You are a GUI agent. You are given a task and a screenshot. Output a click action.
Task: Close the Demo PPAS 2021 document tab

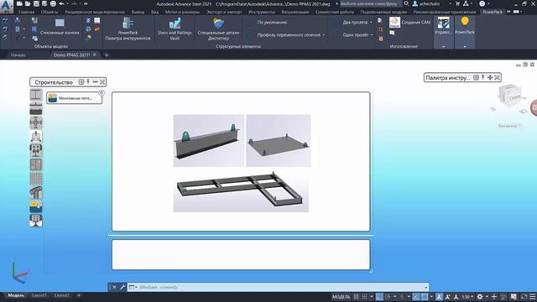[95, 55]
